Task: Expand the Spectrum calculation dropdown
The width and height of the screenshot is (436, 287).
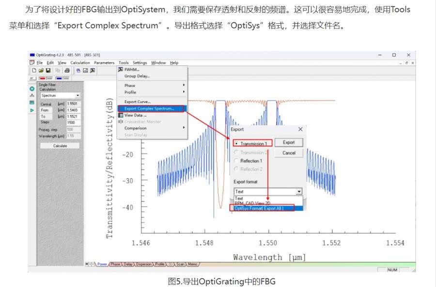Action: tap(78, 96)
